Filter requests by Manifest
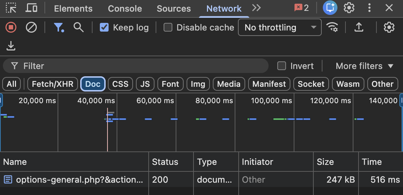 point(269,84)
